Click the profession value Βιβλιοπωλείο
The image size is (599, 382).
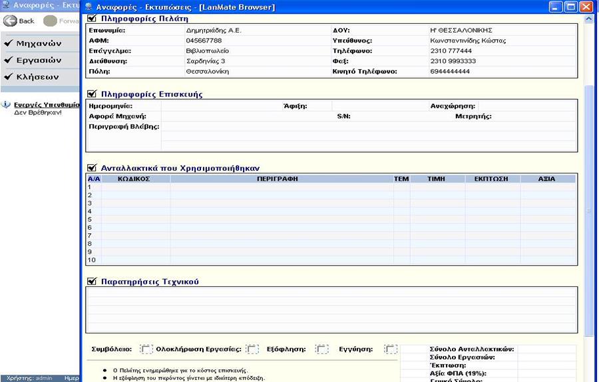click(208, 50)
